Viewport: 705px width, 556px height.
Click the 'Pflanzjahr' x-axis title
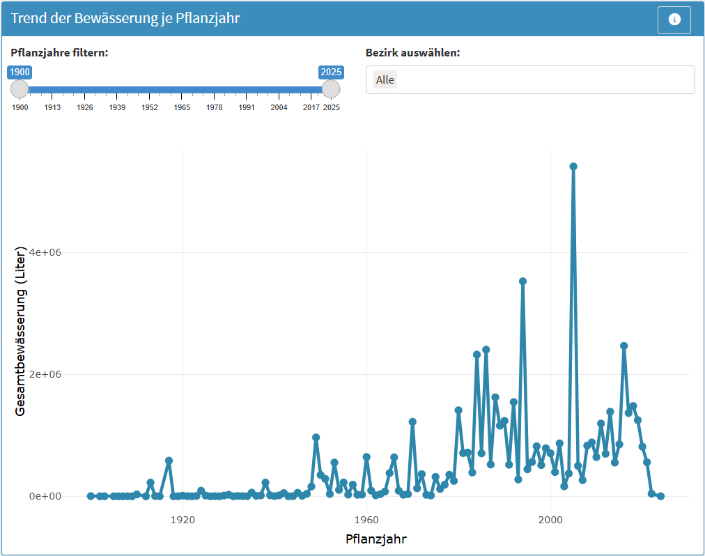pos(376,539)
